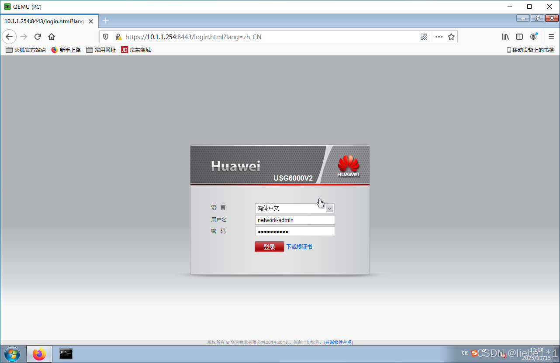Screen dimensions: 560x363
Task: Click the browser forward arrow
Action: (24, 37)
